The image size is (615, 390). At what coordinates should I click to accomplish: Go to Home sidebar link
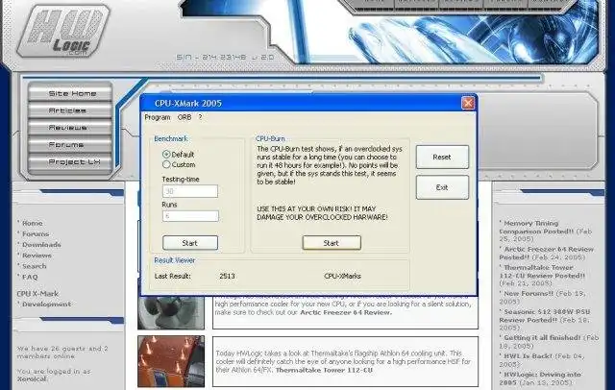coord(32,223)
